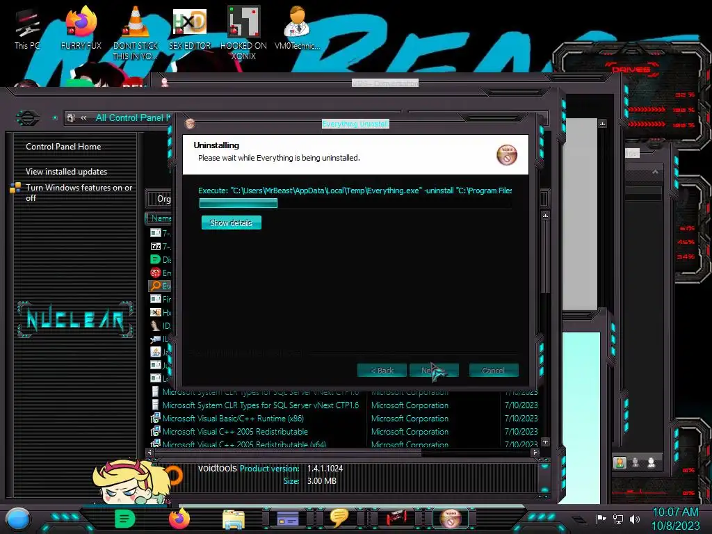This screenshot has height=534, width=712.
Task: Click the 1.4.1.1024 product version value
Action: pyautogui.click(x=325, y=468)
